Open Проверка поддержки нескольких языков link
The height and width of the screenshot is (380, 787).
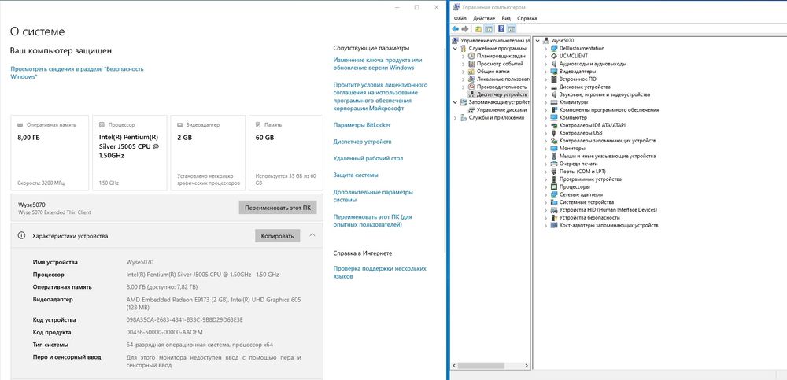[x=380, y=272]
